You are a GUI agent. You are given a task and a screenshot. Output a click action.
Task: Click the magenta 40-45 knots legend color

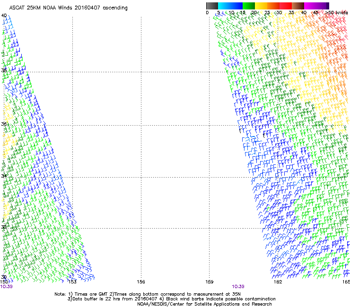(x=310, y=6)
